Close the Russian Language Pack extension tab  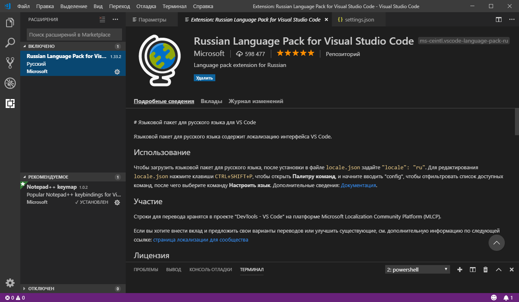click(326, 19)
